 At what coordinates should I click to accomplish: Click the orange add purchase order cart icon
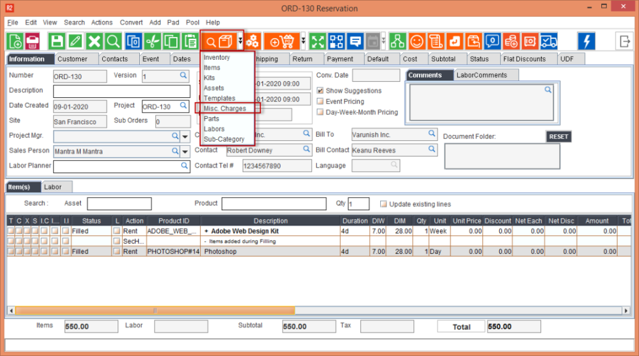(x=282, y=41)
